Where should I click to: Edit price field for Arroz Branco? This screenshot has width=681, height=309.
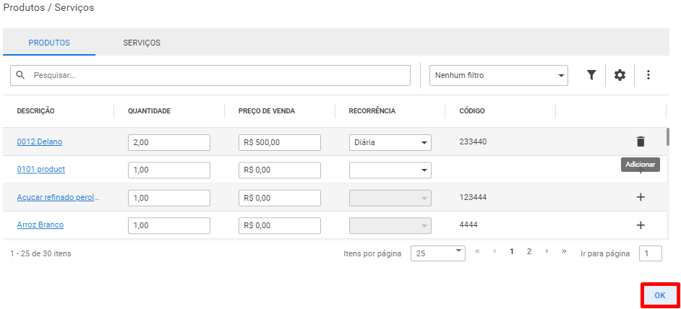point(280,226)
